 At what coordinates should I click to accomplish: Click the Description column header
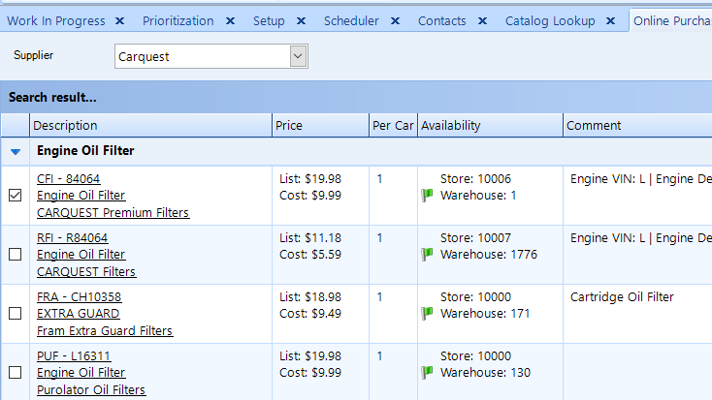coord(150,125)
